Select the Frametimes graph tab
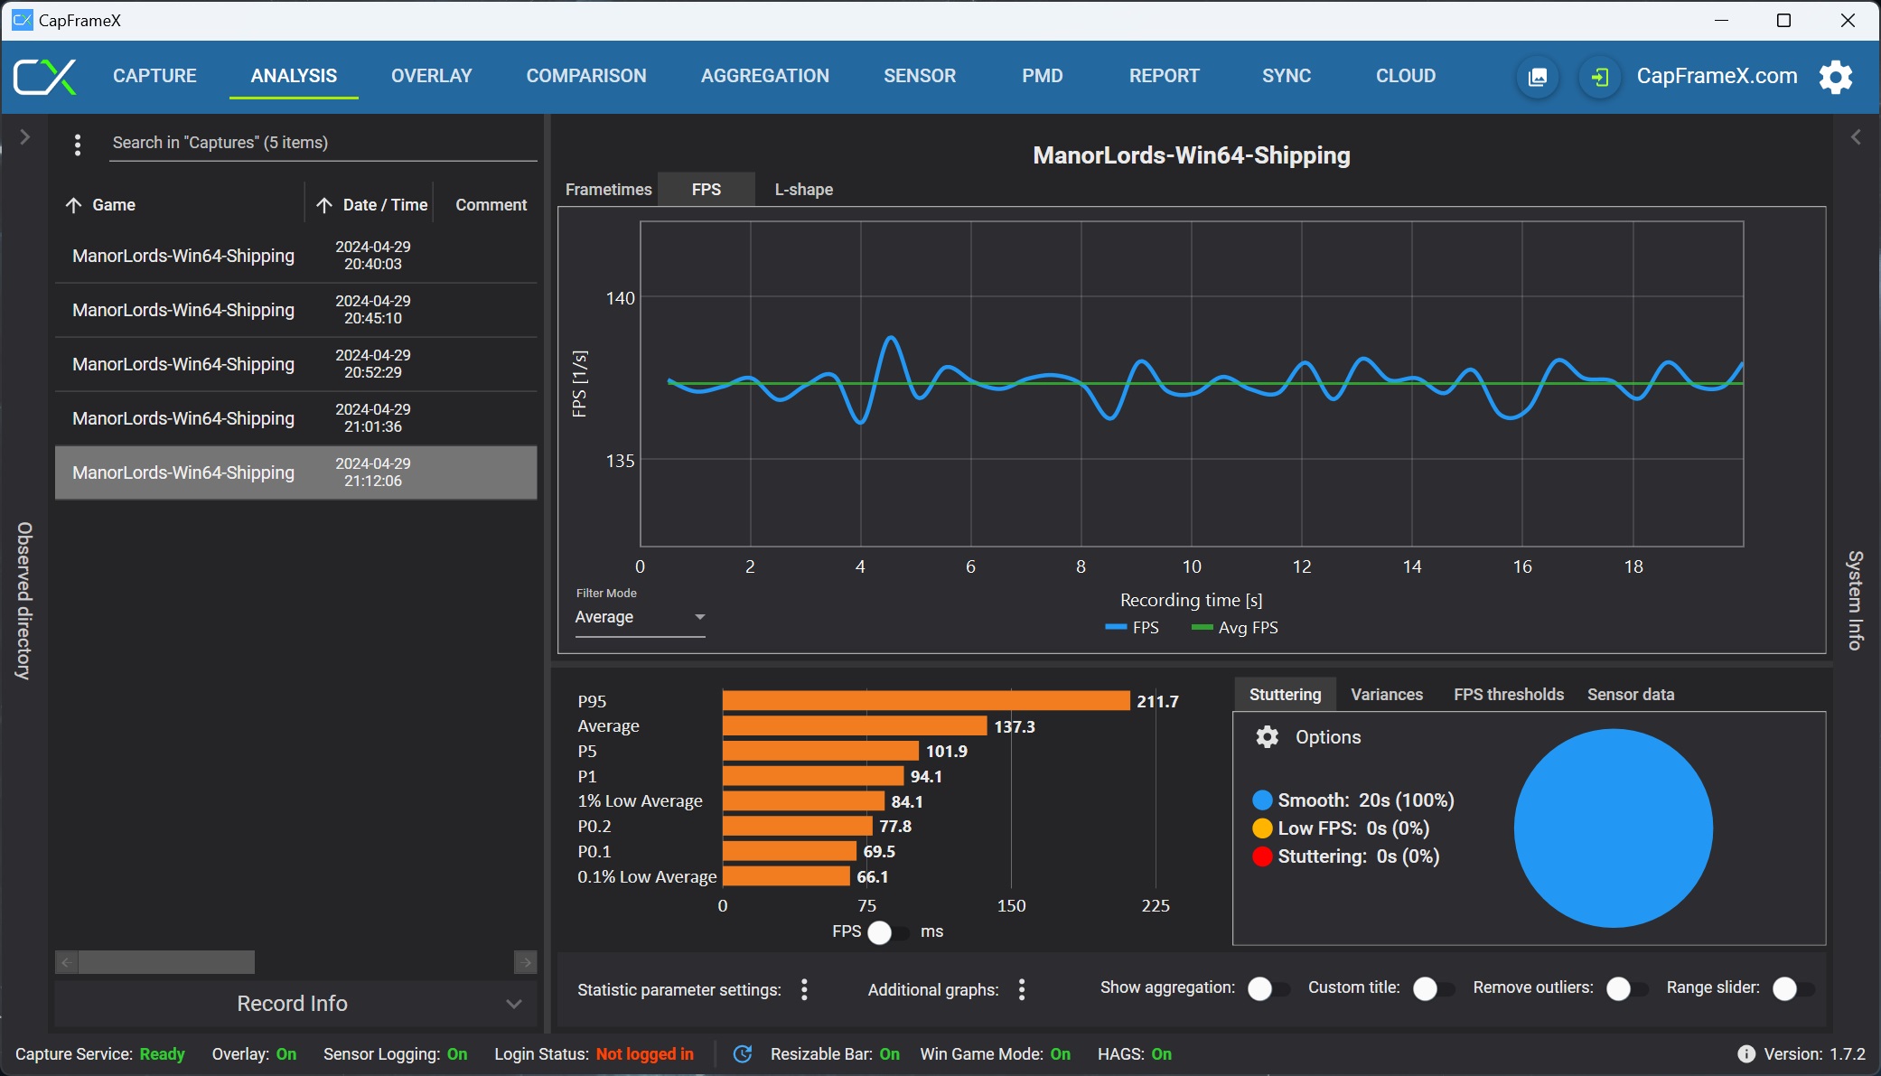This screenshot has height=1076, width=1881. [608, 190]
